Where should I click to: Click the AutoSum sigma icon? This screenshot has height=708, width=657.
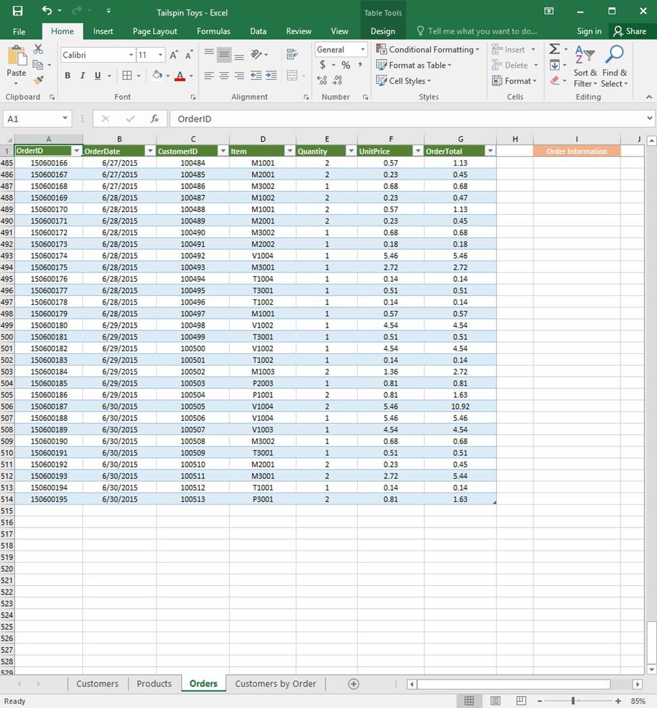[554, 49]
